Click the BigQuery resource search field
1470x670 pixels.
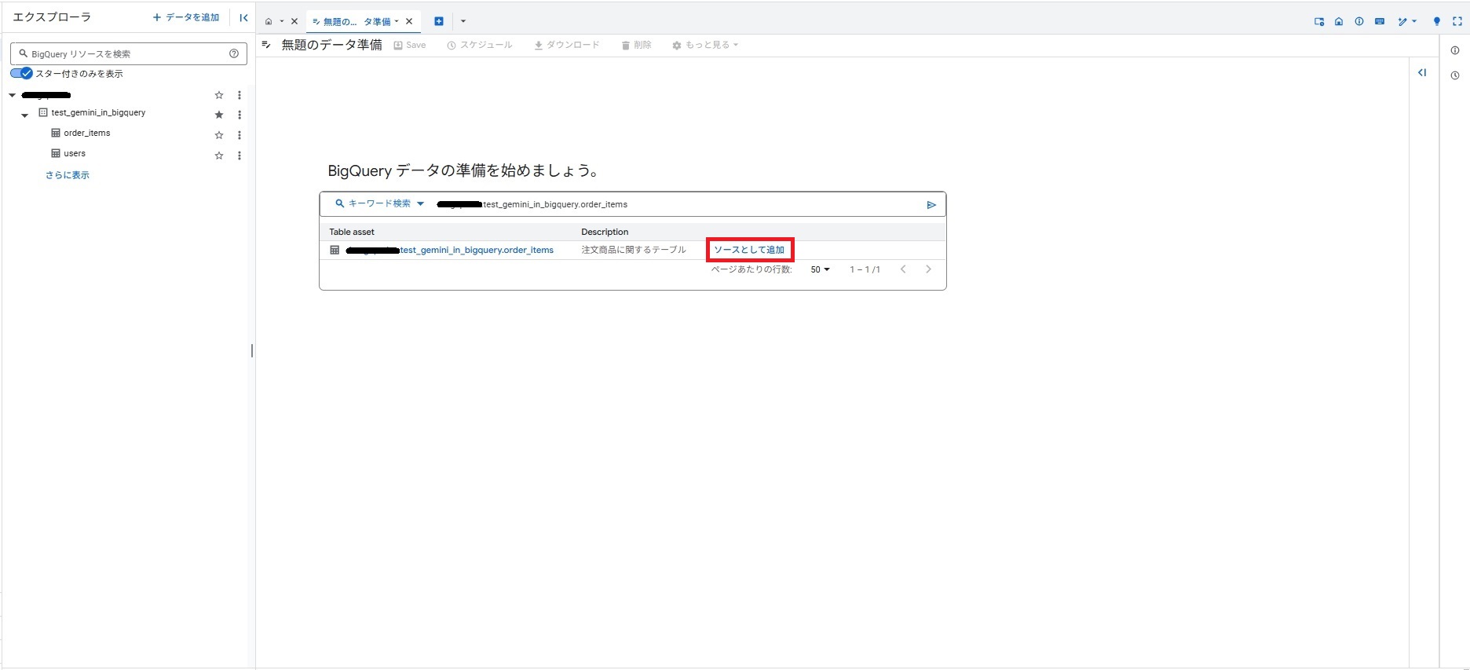pos(126,53)
